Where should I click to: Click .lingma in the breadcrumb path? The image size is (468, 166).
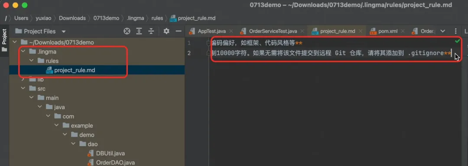(x=135, y=18)
